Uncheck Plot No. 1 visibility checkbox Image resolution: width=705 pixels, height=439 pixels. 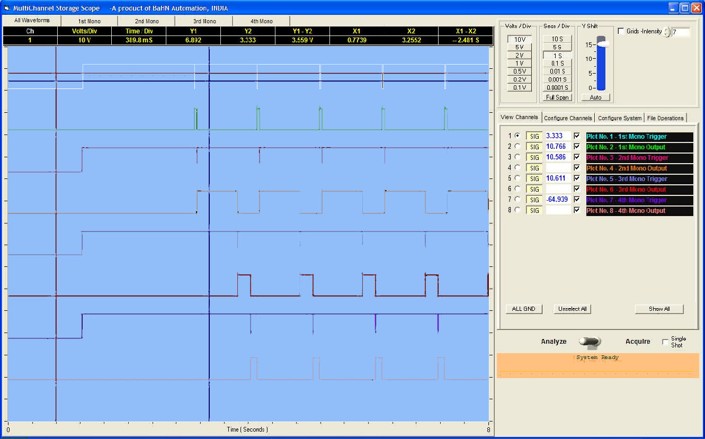(x=577, y=136)
